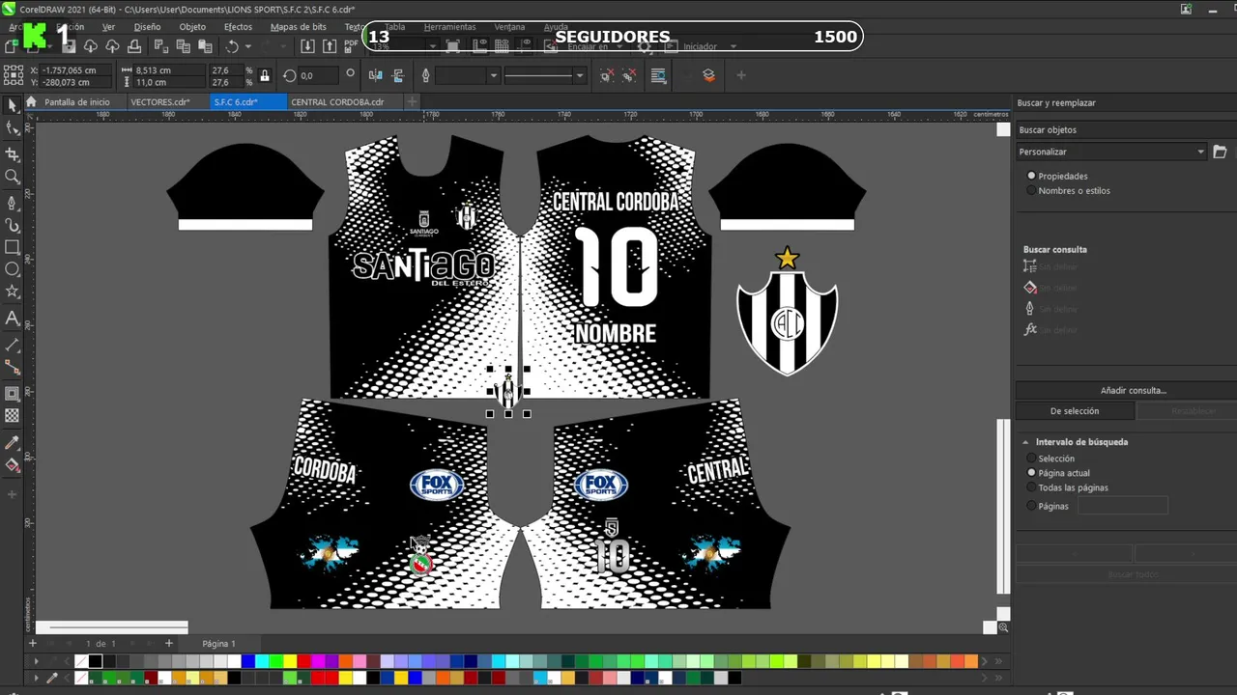Pick the red swatch in color palette

point(303,661)
